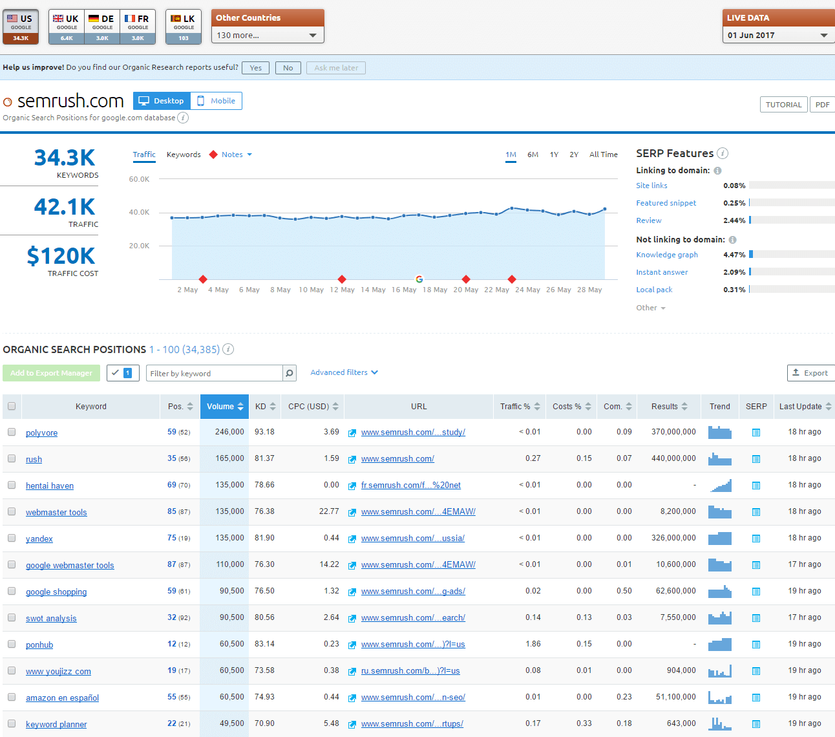Open SERP snapshot icon for webmaster tools row
This screenshot has height=737, width=835.
[756, 512]
